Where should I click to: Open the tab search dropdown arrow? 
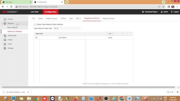pyautogui.click(x=163, y=2)
